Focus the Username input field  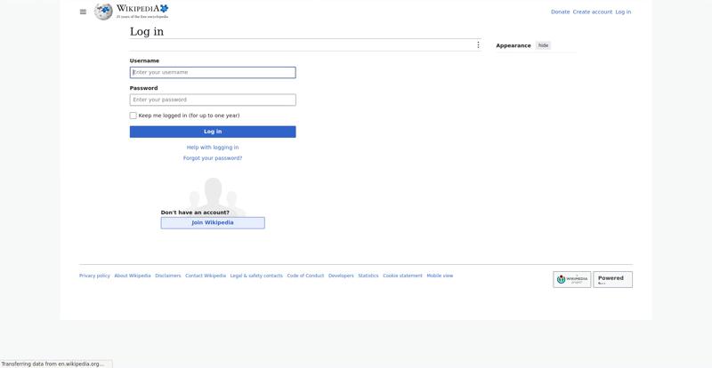(x=213, y=73)
